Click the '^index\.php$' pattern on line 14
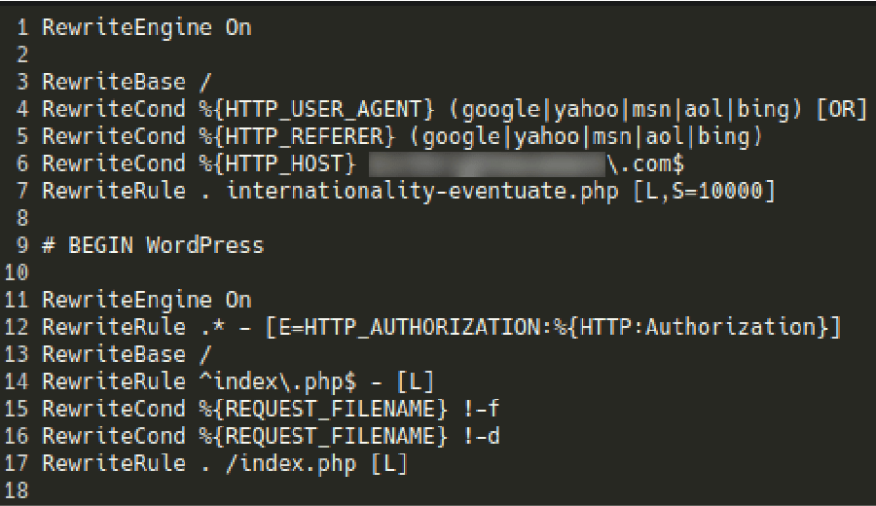 click(x=277, y=382)
